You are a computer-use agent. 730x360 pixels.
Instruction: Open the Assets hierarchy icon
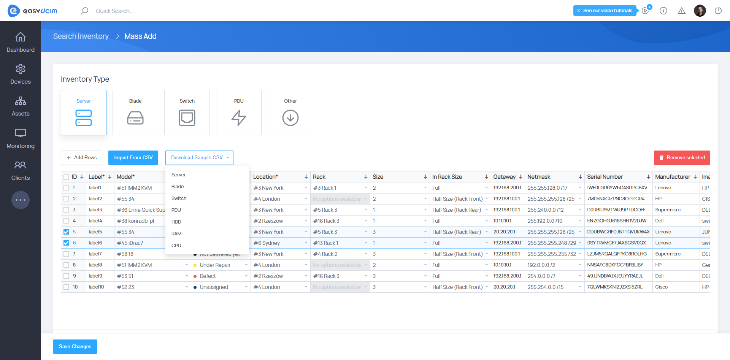(x=21, y=101)
